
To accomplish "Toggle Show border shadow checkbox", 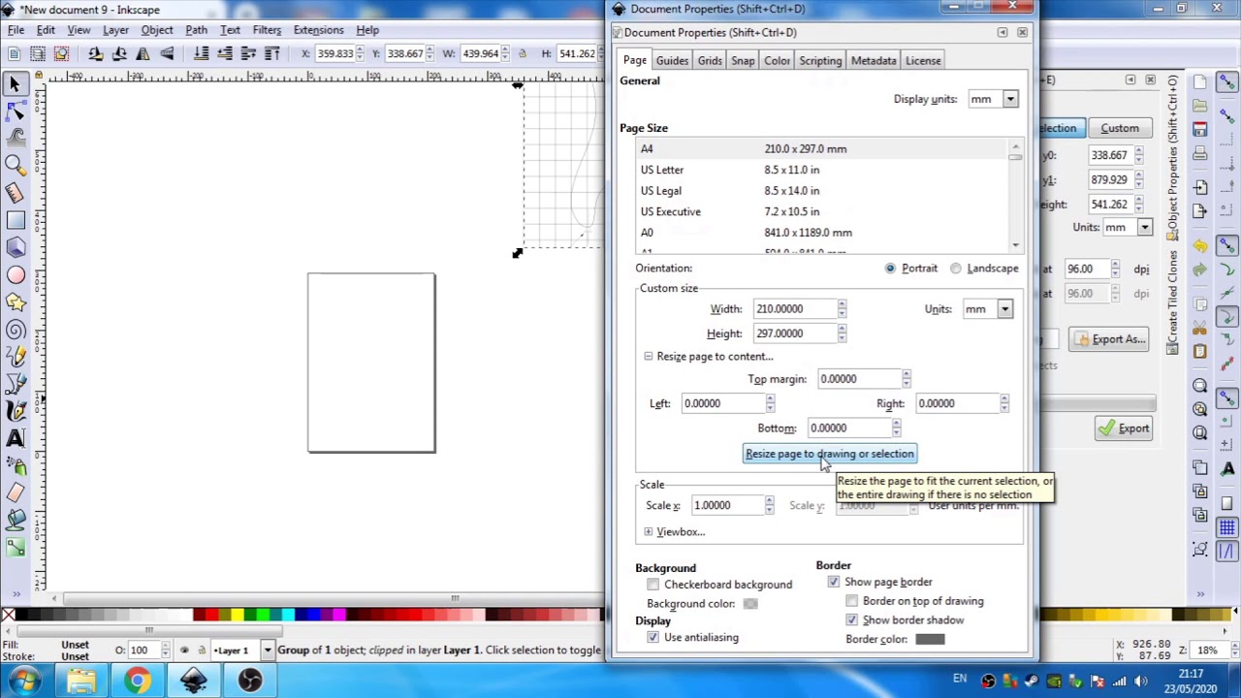I will tap(851, 620).
